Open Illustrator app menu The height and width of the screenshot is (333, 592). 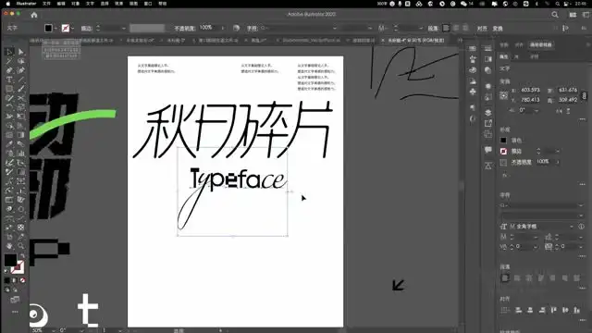click(x=27, y=4)
